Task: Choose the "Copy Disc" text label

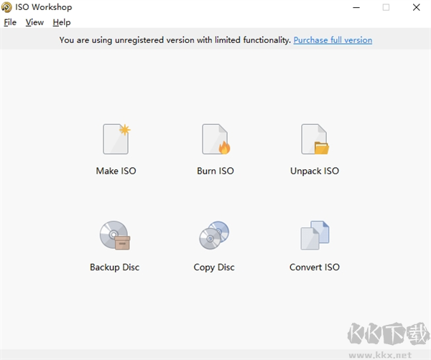Action: click(214, 267)
